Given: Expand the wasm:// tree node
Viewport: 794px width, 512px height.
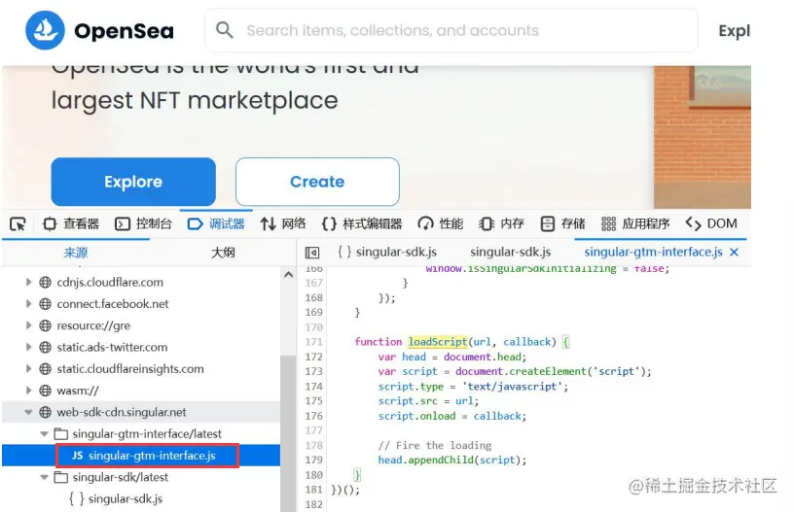Looking at the screenshot, I should tap(29, 391).
